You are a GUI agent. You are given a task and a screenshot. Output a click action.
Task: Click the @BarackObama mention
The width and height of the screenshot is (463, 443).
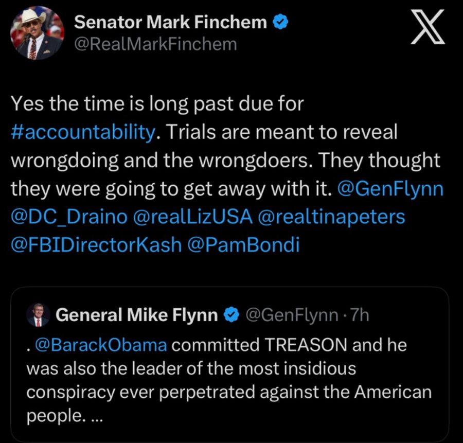100,344
